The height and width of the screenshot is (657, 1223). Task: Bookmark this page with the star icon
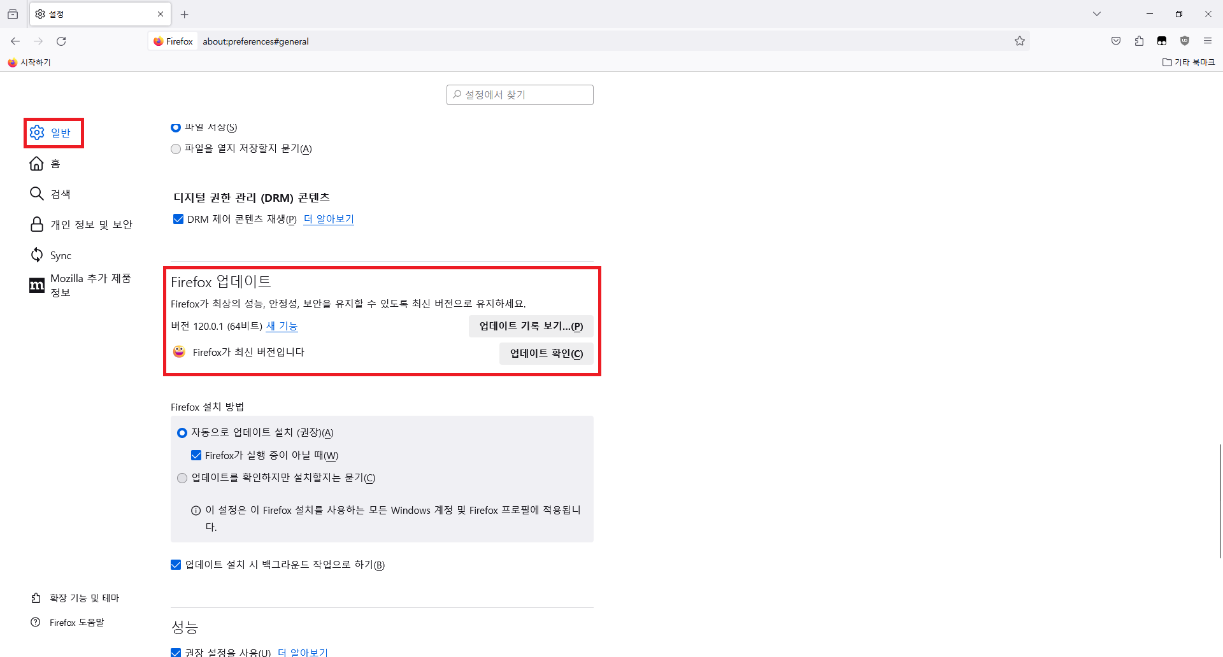1020,41
